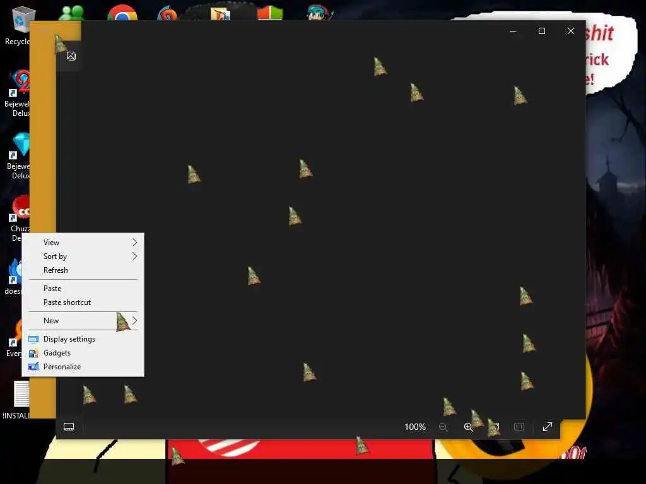The image size is (646, 484).
Task: Toggle the filmstrip icon in Photos bar
Action: click(69, 427)
